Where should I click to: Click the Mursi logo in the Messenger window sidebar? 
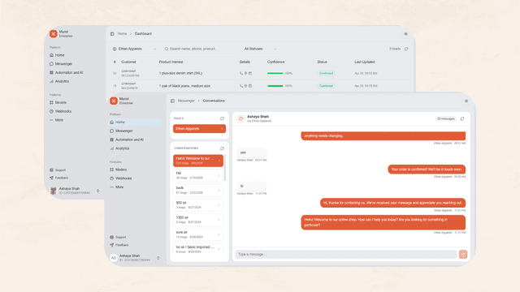pos(114,101)
